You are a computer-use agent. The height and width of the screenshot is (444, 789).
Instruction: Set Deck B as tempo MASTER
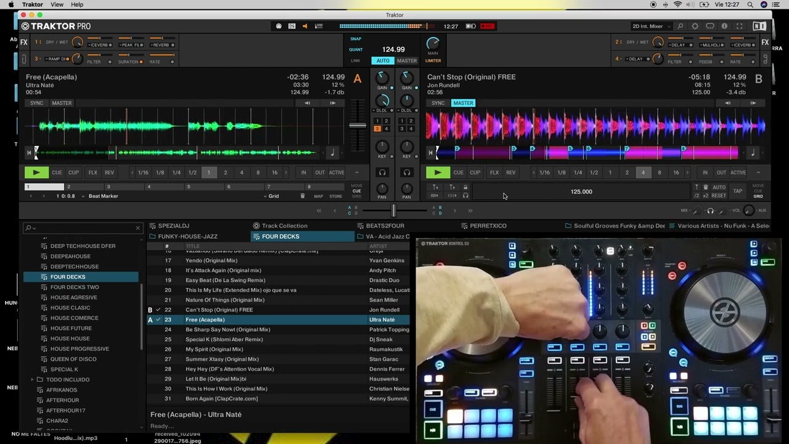[x=463, y=103]
